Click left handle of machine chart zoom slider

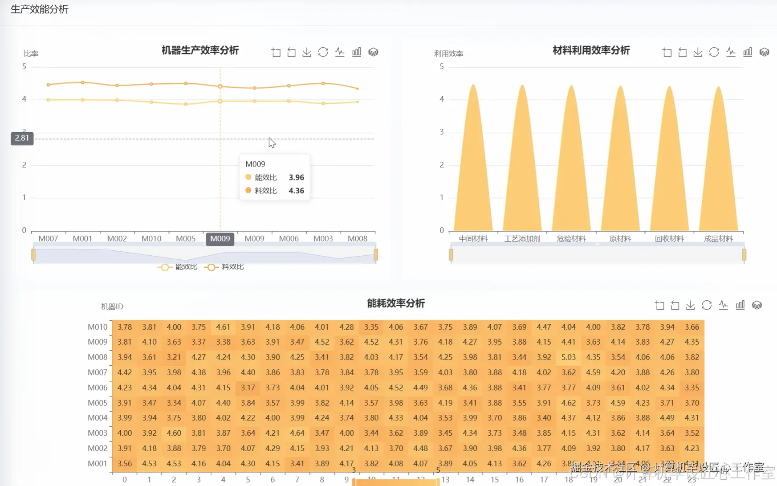(33, 254)
